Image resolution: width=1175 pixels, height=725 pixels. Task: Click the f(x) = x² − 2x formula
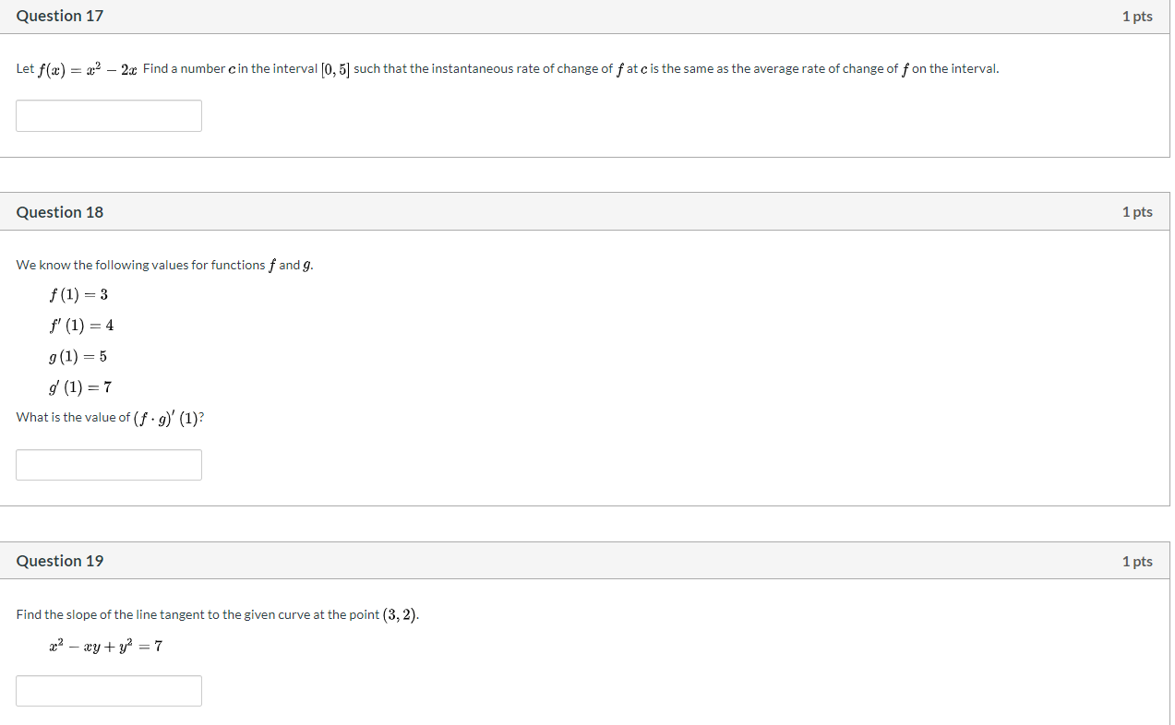[x=89, y=69]
